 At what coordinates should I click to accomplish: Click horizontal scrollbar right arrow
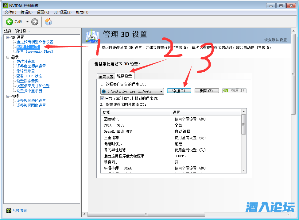(288, 214)
